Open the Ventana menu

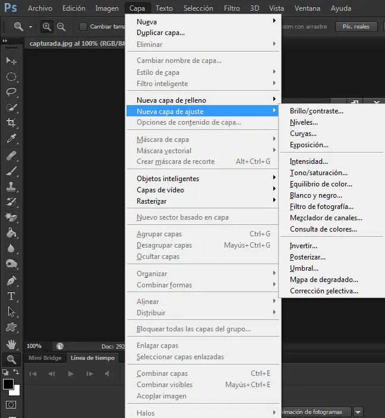pyautogui.click(x=307, y=8)
